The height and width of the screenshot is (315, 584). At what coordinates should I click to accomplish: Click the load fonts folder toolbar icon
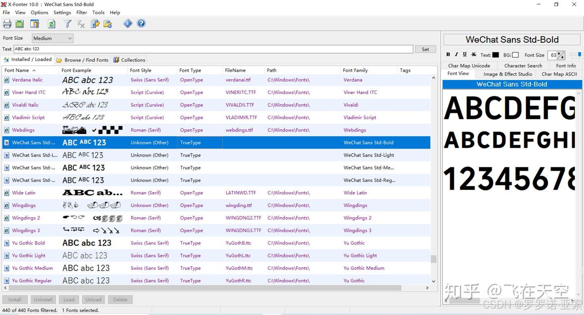pos(95,24)
